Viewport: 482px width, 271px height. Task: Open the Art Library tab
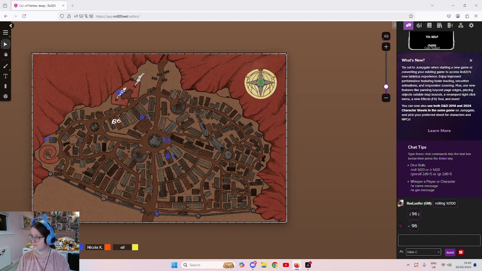(x=419, y=26)
